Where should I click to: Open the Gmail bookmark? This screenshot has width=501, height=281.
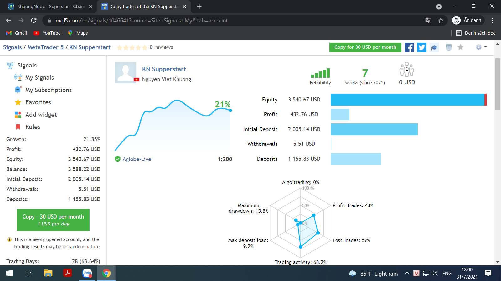[x=16, y=33]
